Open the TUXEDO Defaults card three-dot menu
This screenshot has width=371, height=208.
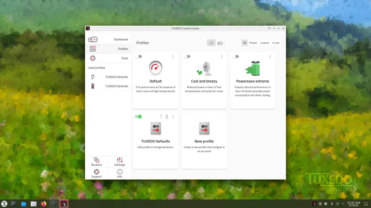coord(173,116)
